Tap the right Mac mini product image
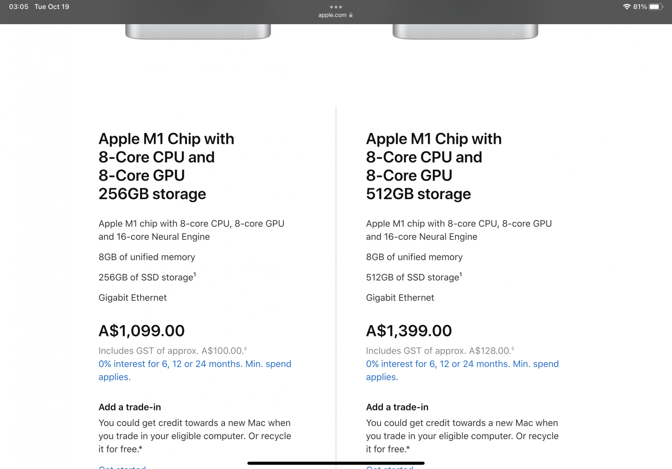This screenshot has width=672, height=469. 465,31
